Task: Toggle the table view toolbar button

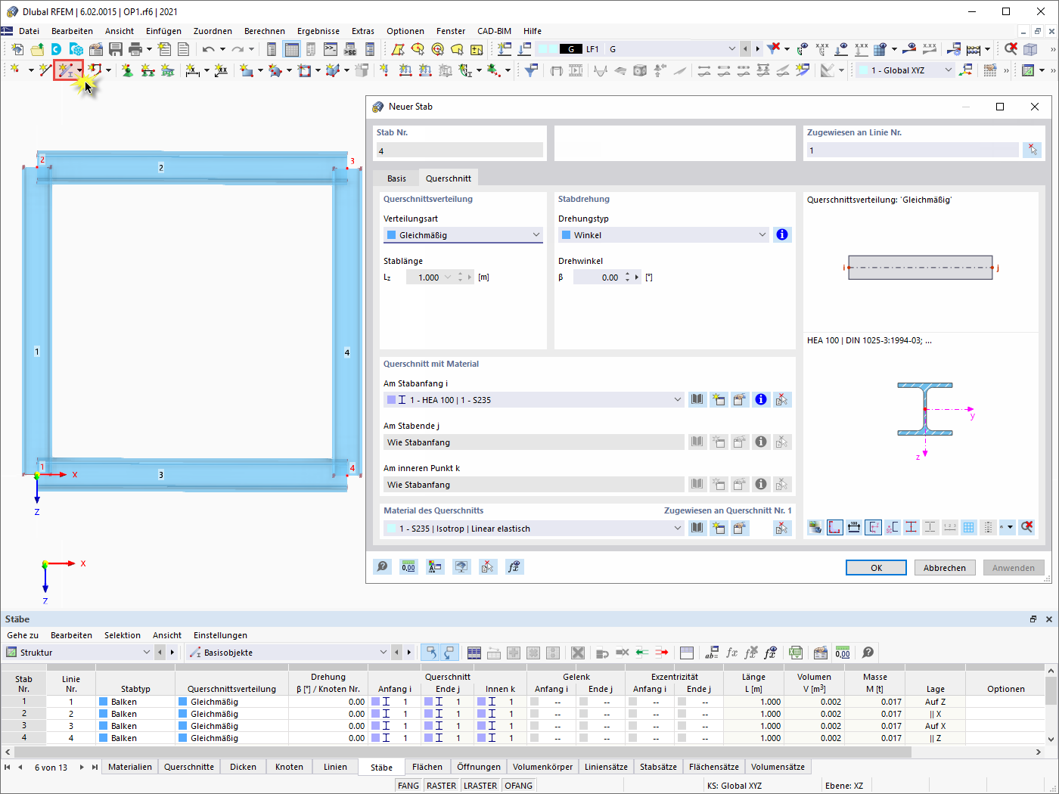Action: point(291,49)
